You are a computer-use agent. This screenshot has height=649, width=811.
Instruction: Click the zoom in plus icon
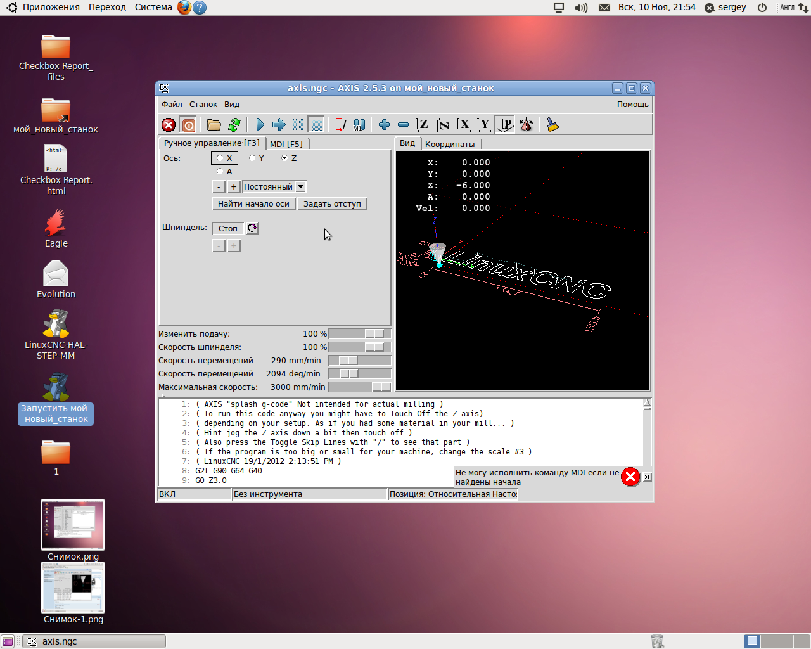pos(384,125)
